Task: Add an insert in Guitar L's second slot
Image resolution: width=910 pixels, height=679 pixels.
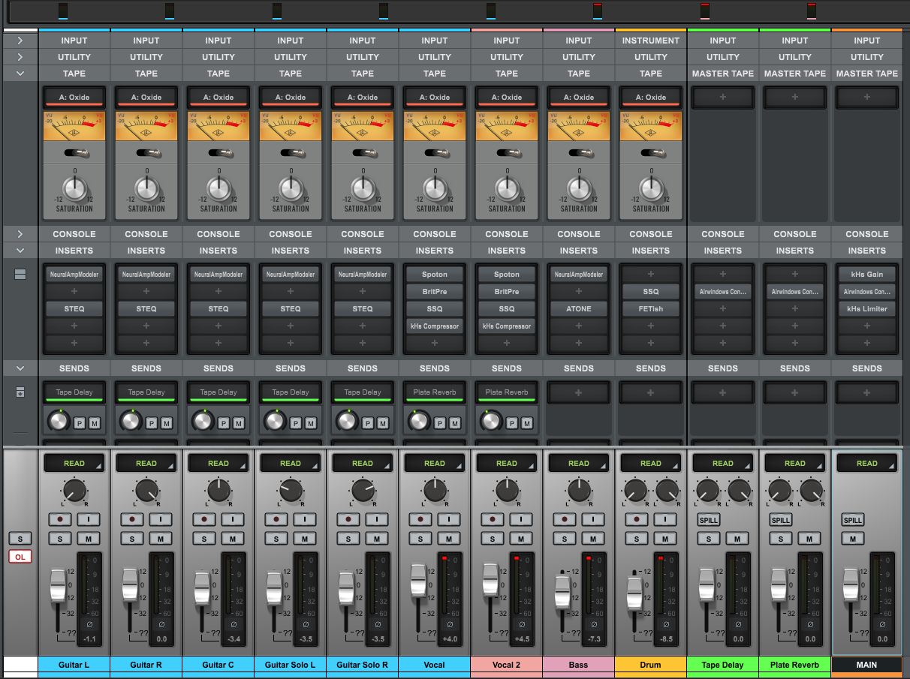Action: point(74,292)
